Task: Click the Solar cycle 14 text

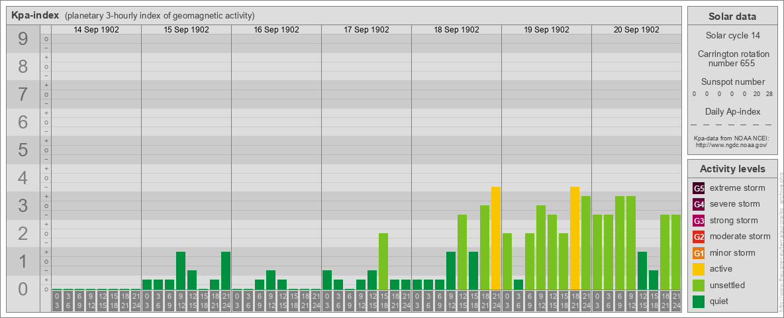Action: (x=732, y=36)
